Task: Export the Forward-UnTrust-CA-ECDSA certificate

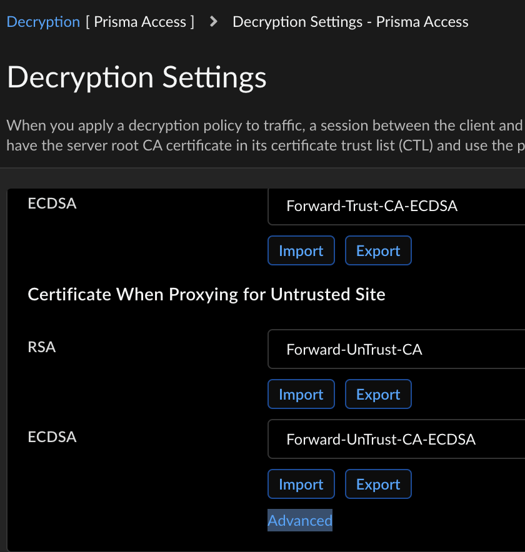Action: coord(378,484)
